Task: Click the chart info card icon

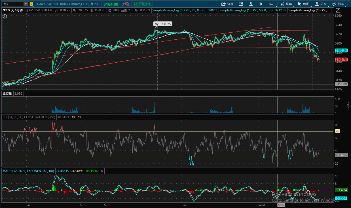Action: (241, 4)
